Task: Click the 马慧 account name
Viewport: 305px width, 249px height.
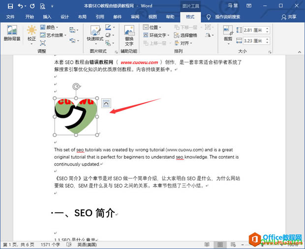Action: click(233, 5)
